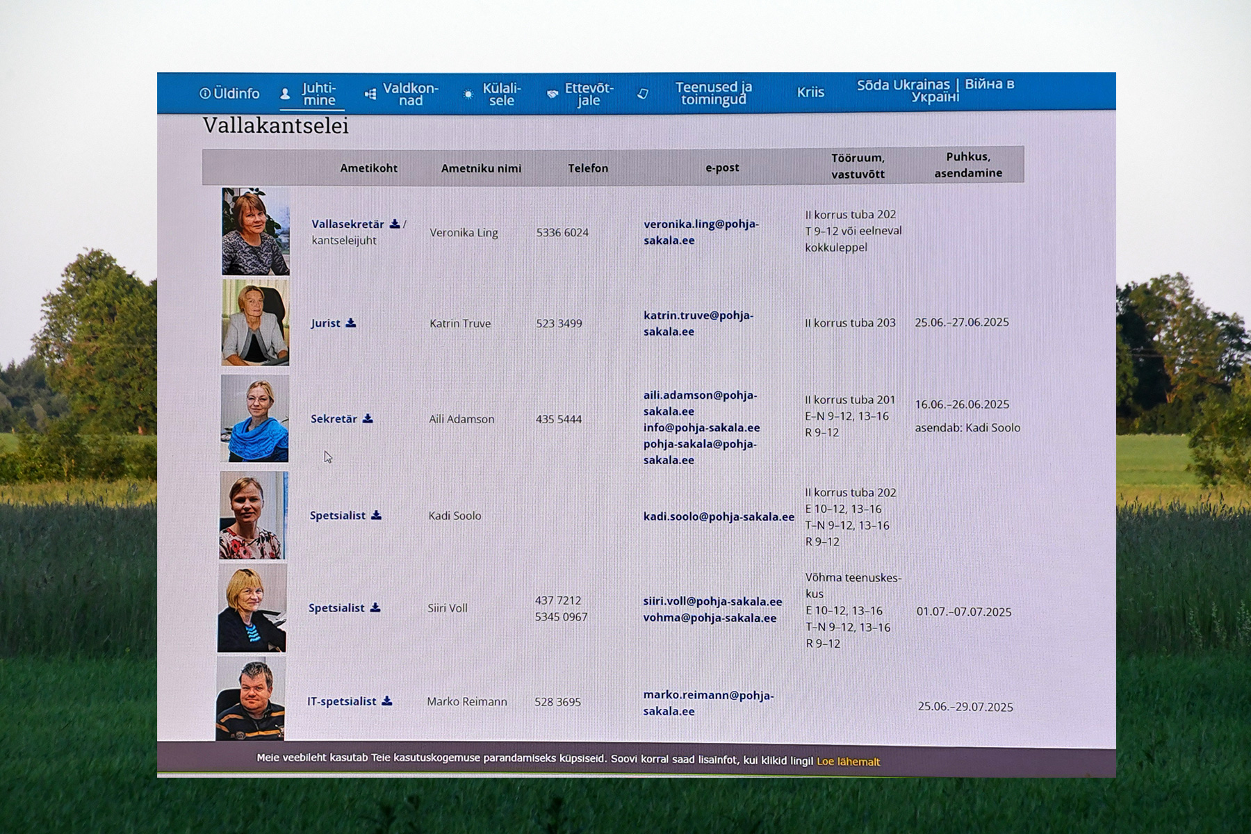Click the Ametikoht column header
The height and width of the screenshot is (834, 1251).
tap(368, 168)
